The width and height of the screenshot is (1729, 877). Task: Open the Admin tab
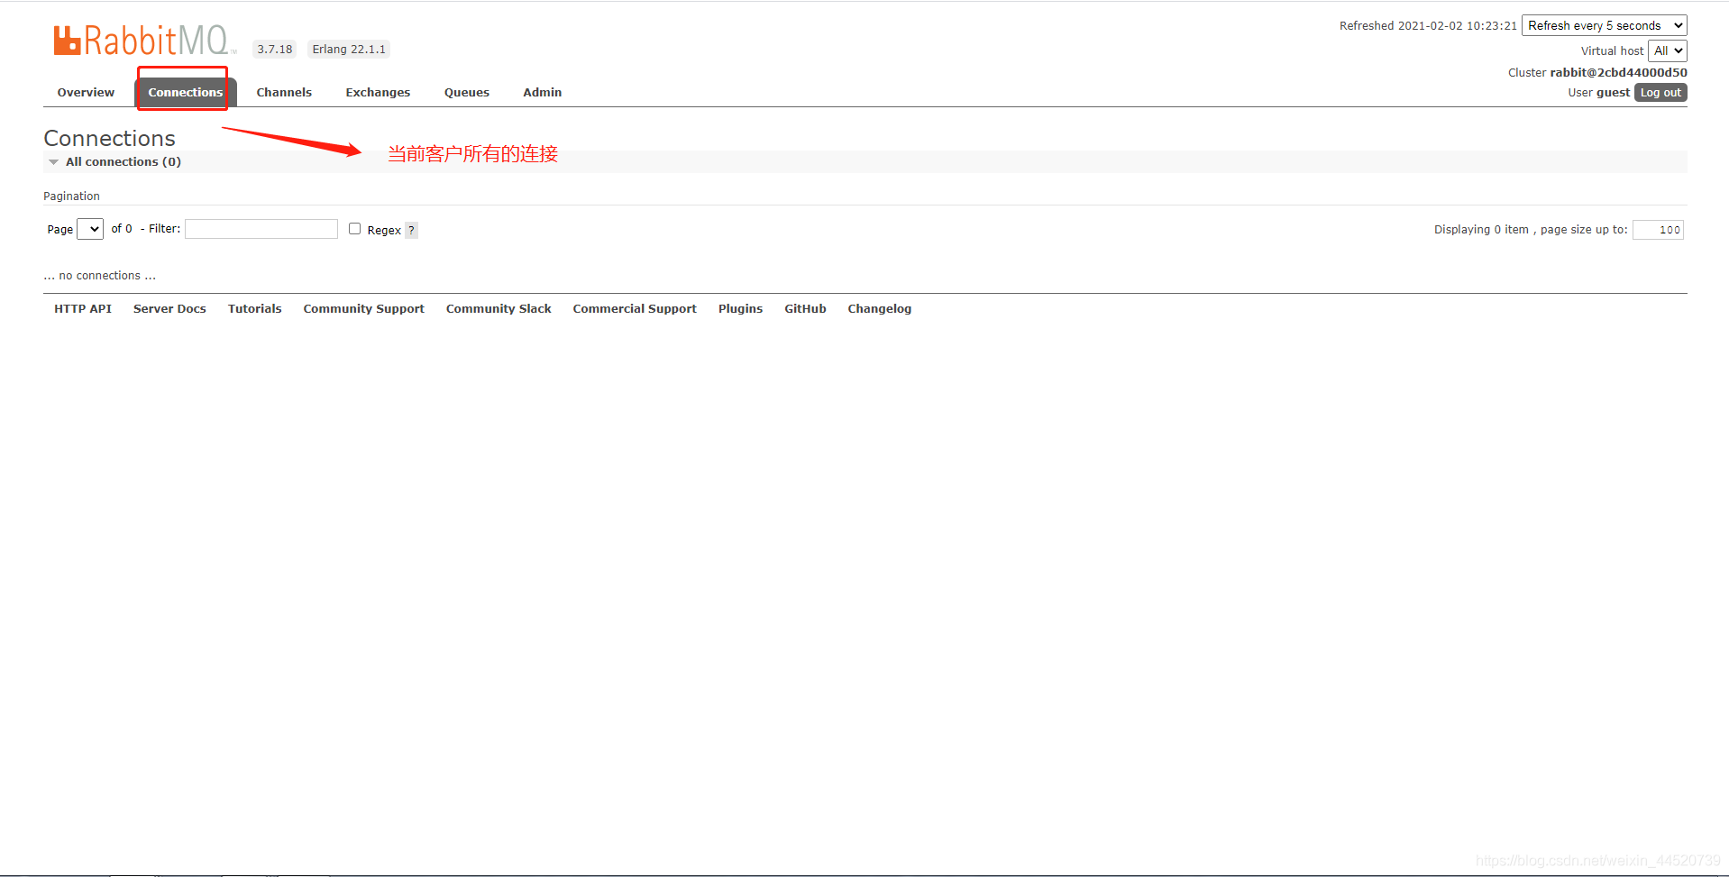point(543,92)
